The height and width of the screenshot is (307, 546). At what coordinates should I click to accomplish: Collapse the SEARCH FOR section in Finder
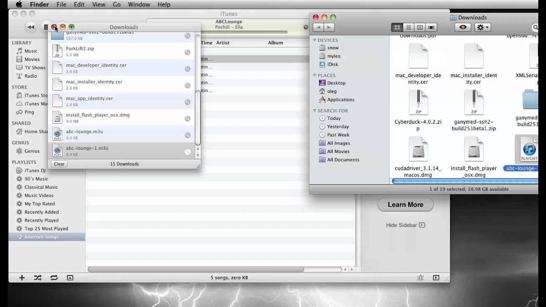click(314, 110)
